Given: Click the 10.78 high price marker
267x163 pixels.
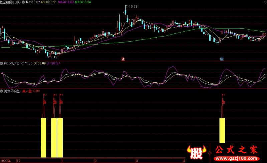Looking at the screenshot, I should pyautogui.click(x=133, y=7).
